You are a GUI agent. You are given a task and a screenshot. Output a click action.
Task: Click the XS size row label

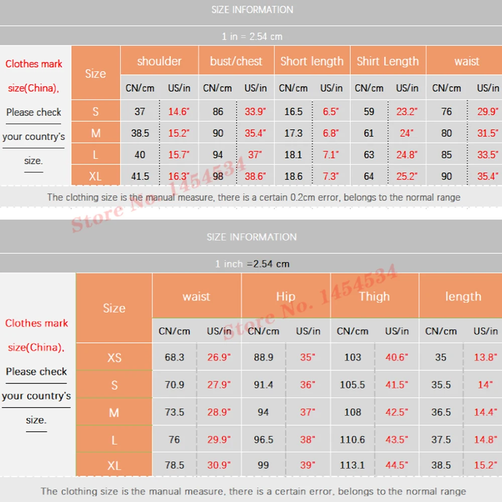tap(114, 357)
